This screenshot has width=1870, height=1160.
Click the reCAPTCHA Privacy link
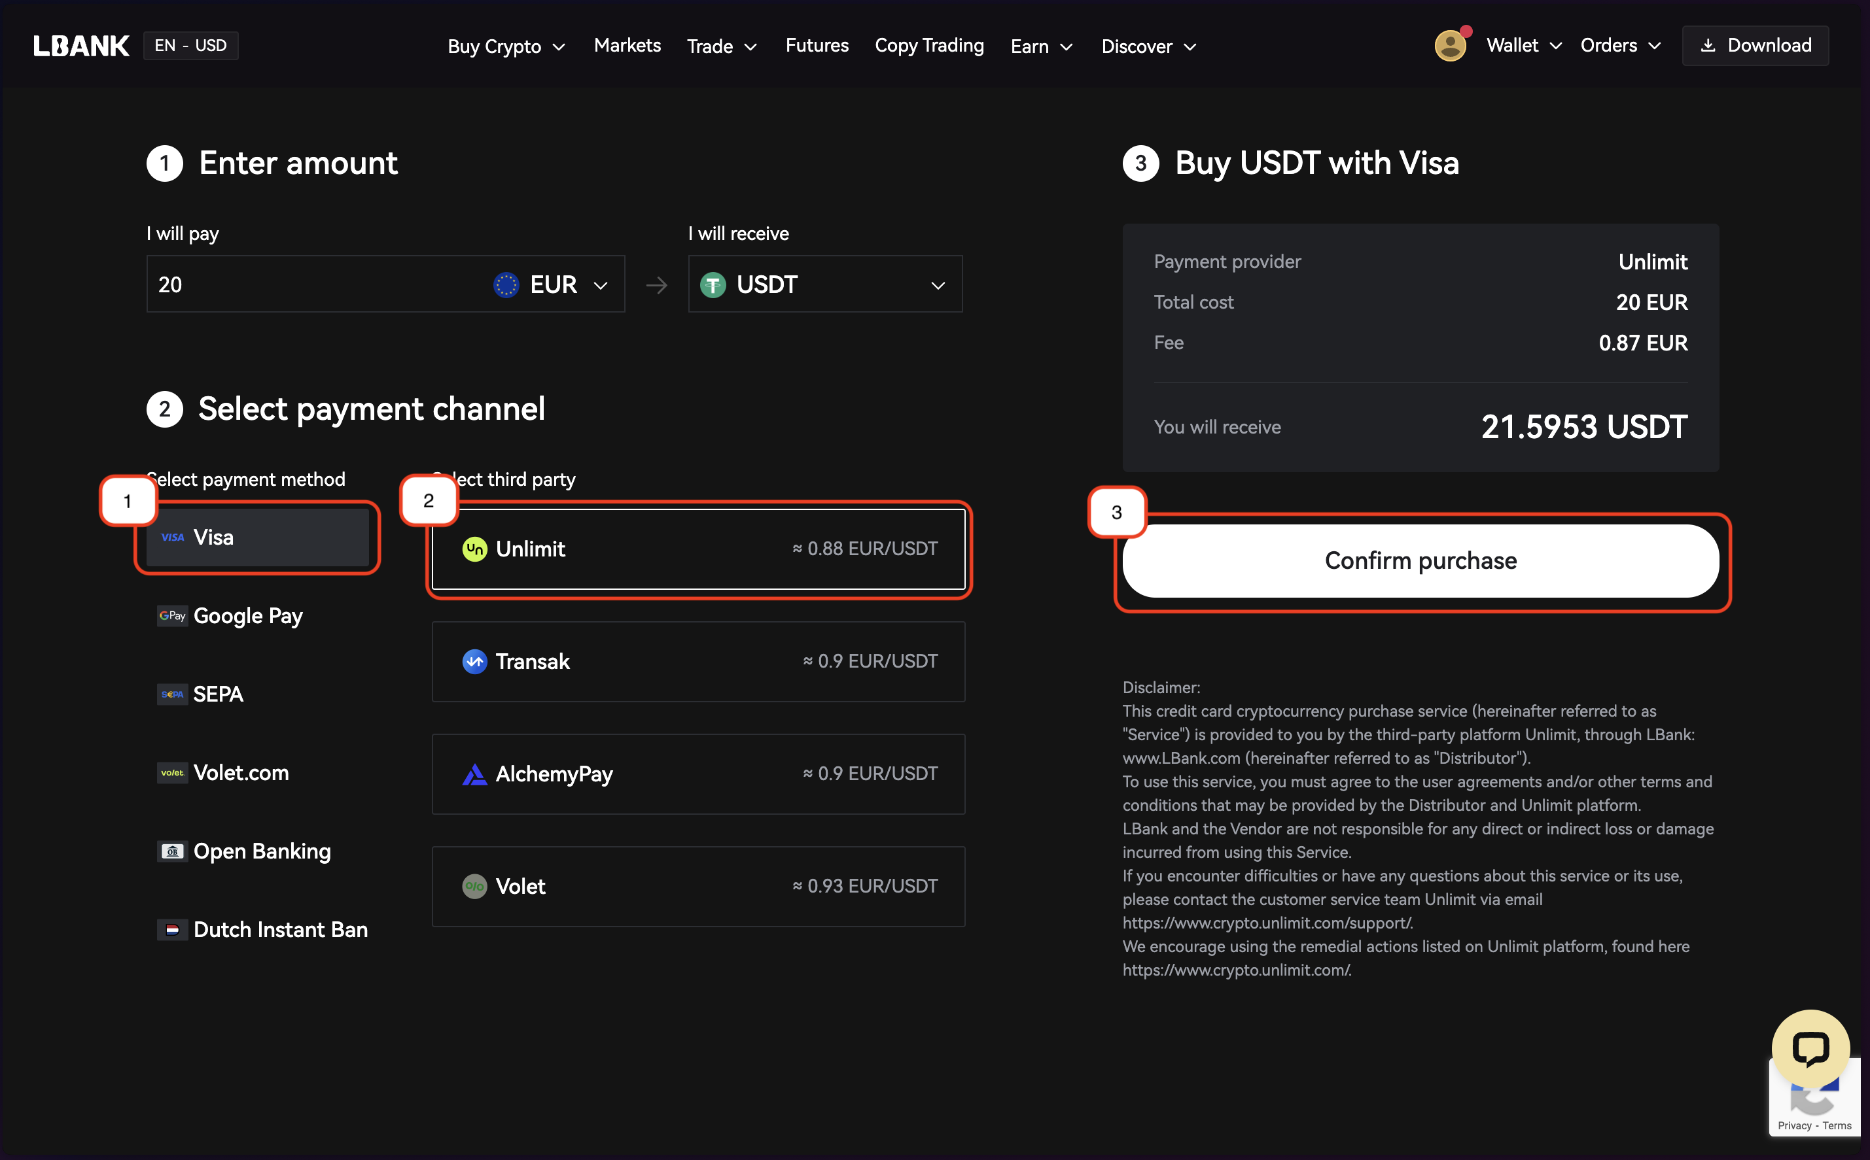tap(1794, 1125)
